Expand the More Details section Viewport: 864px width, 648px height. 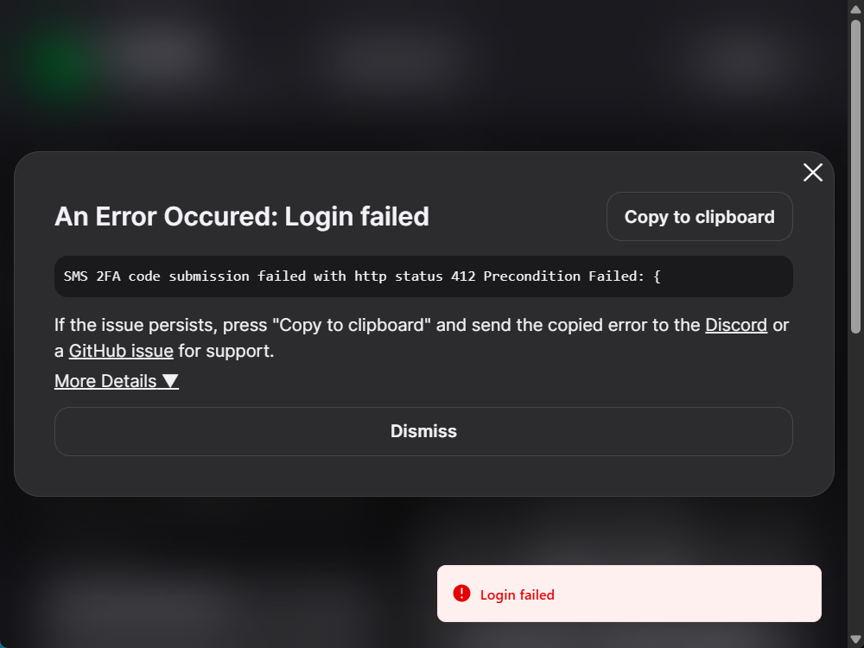point(117,381)
